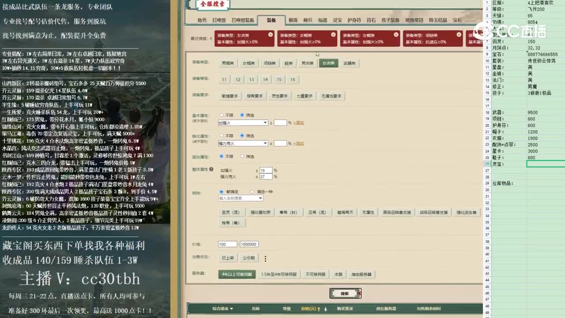Click the overall 加强火 field showing 19
This screenshot has height=318, width=565.
click(x=266, y=170)
